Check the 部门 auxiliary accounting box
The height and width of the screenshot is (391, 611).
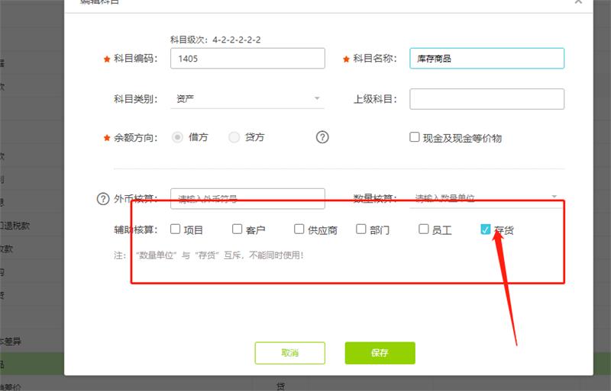click(361, 229)
